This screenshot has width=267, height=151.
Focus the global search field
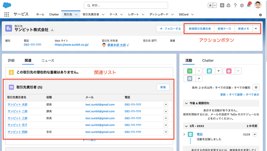[x=126, y=5]
